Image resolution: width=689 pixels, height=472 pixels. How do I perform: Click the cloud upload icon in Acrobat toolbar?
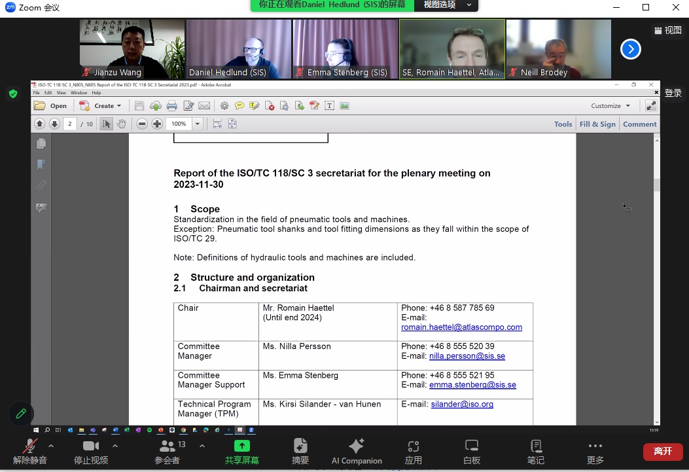tap(156, 106)
